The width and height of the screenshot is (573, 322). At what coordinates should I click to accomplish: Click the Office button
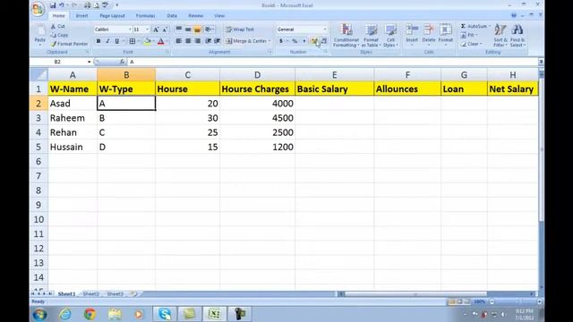pyautogui.click(x=38, y=9)
